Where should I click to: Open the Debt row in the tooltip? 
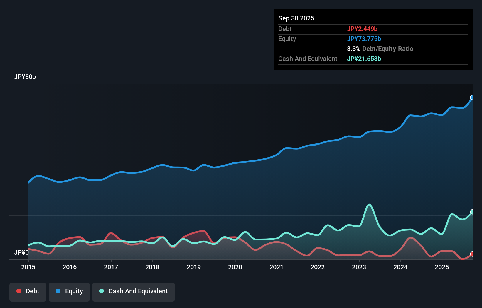(x=285, y=29)
